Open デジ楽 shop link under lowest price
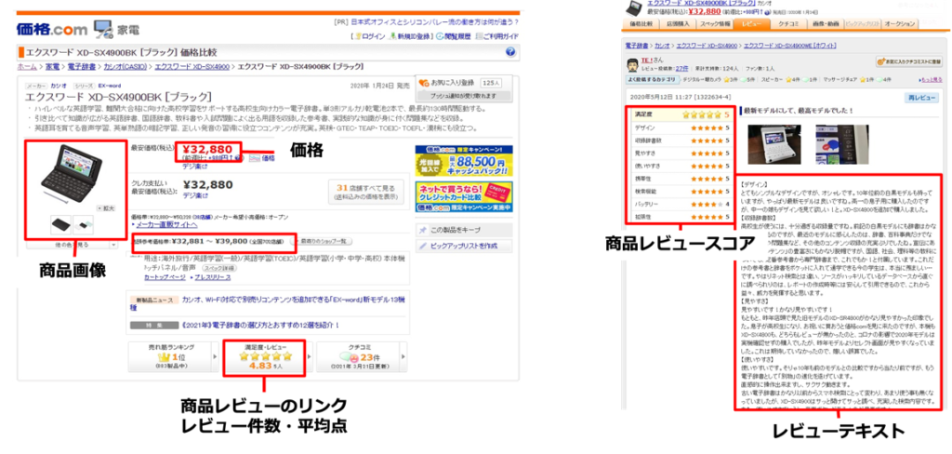This screenshot has height=454, width=952. [194, 166]
